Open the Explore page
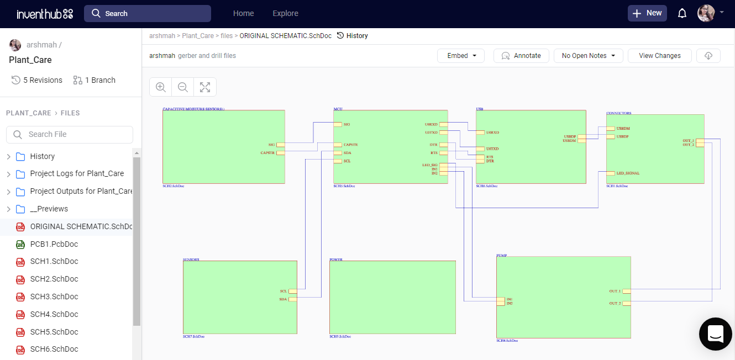 285,13
